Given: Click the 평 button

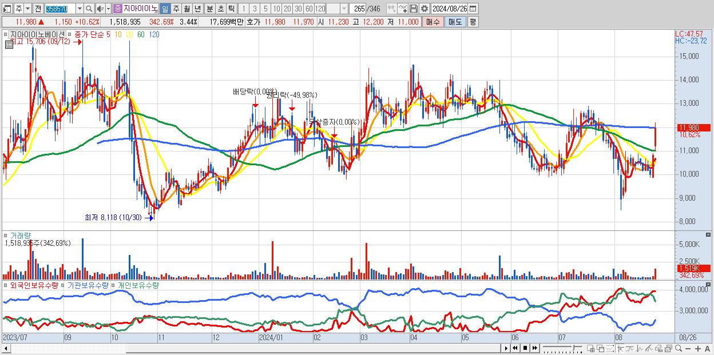Looking at the screenshot, I should click(473, 22).
